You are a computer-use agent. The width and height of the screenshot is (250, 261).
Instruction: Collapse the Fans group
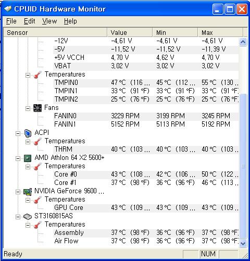point(28,108)
